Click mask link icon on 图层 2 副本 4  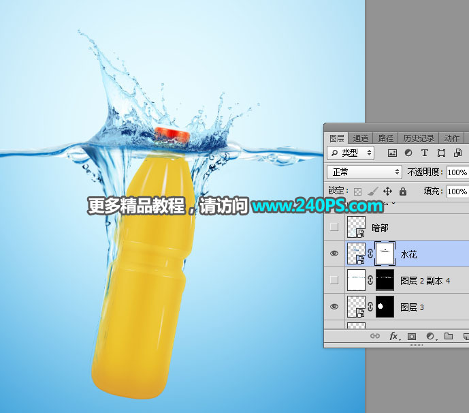point(370,280)
